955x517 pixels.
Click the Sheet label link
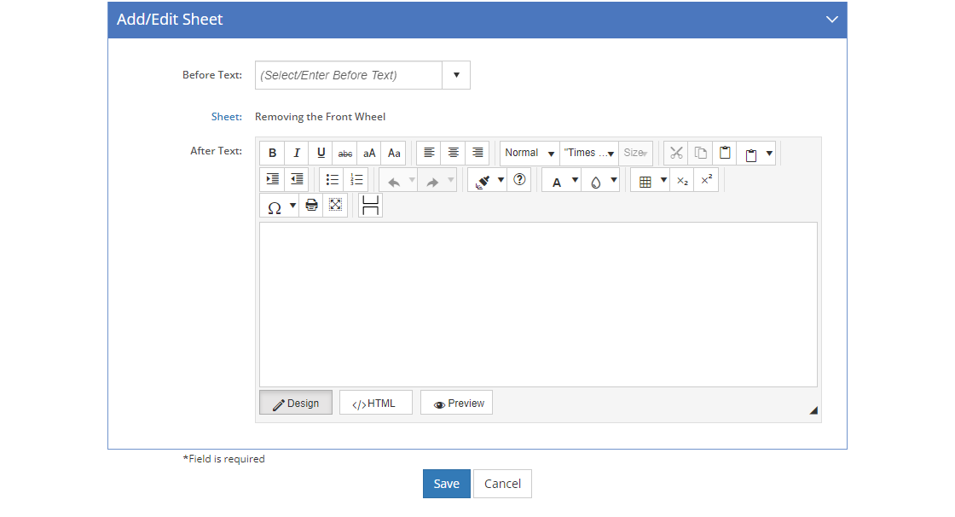(227, 116)
